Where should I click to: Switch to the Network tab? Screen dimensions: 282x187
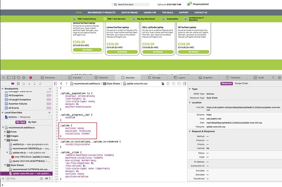[x=101, y=78]
